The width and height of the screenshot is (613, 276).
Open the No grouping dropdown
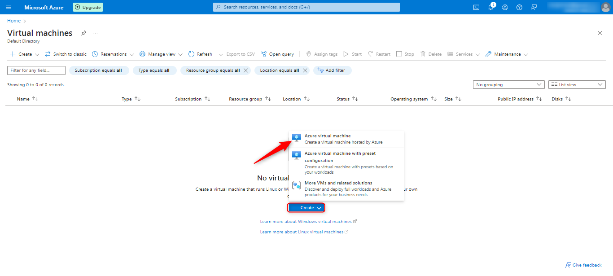click(x=509, y=84)
